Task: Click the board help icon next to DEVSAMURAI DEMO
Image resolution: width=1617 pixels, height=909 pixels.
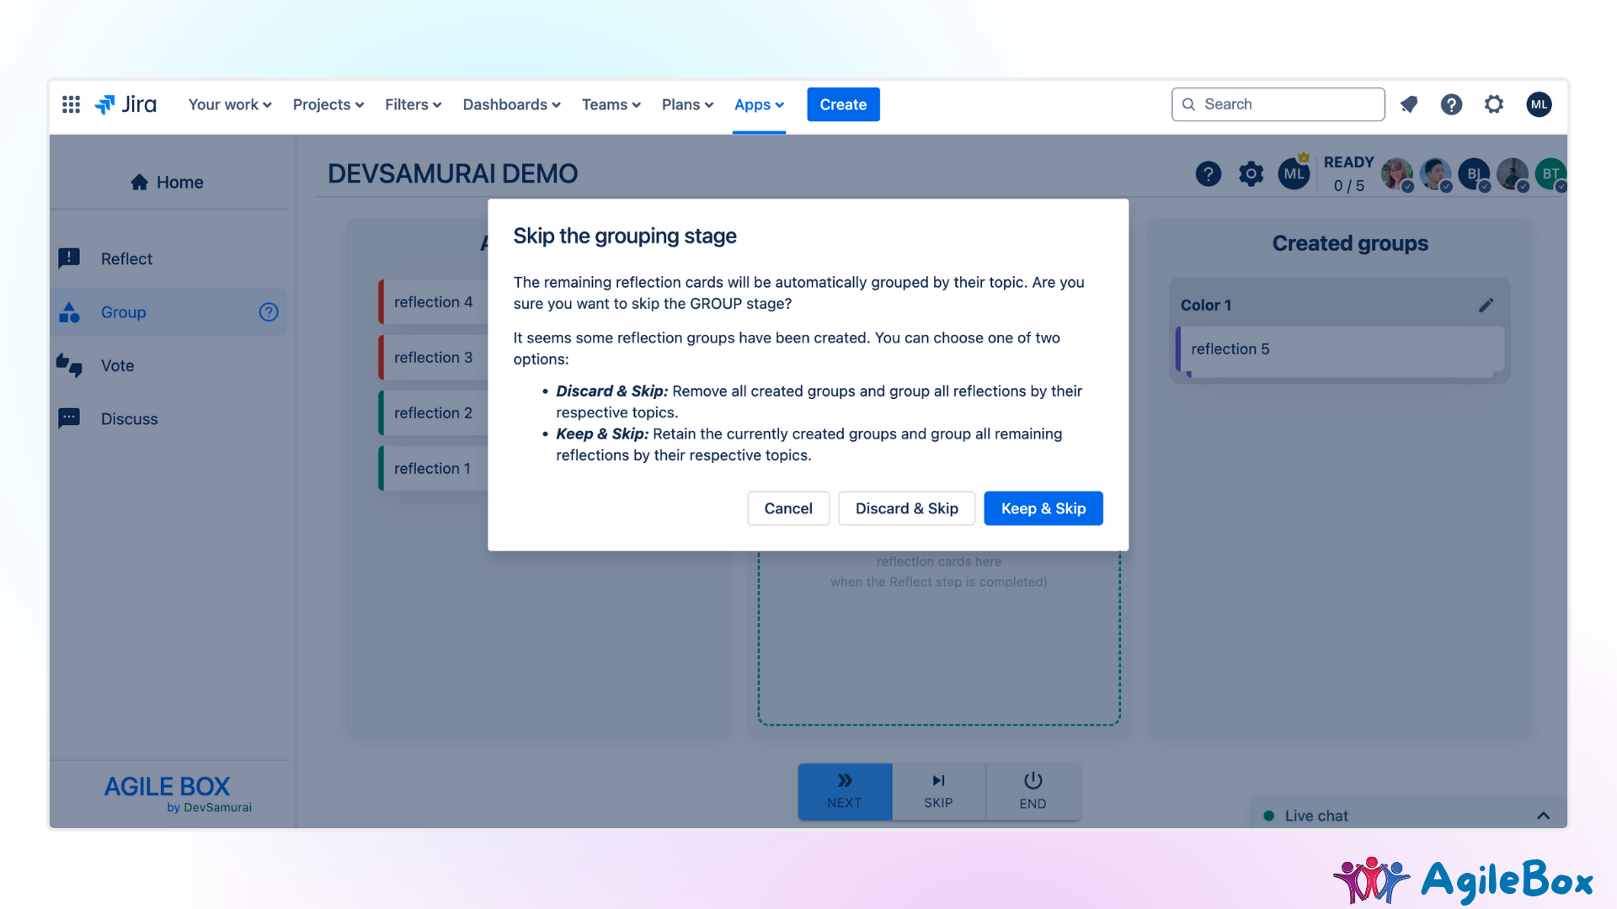Action: click(1208, 174)
